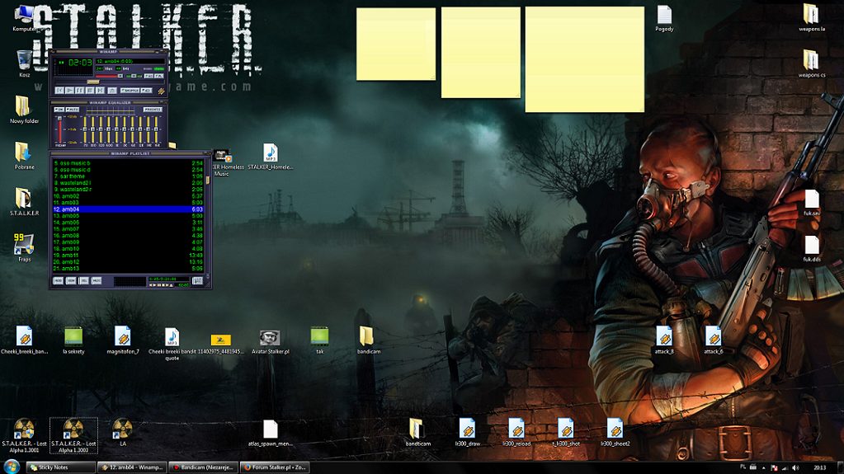Switch to Sticky Notes taskbar button
The width and height of the screenshot is (844, 474).
pyautogui.click(x=61, y=467)
